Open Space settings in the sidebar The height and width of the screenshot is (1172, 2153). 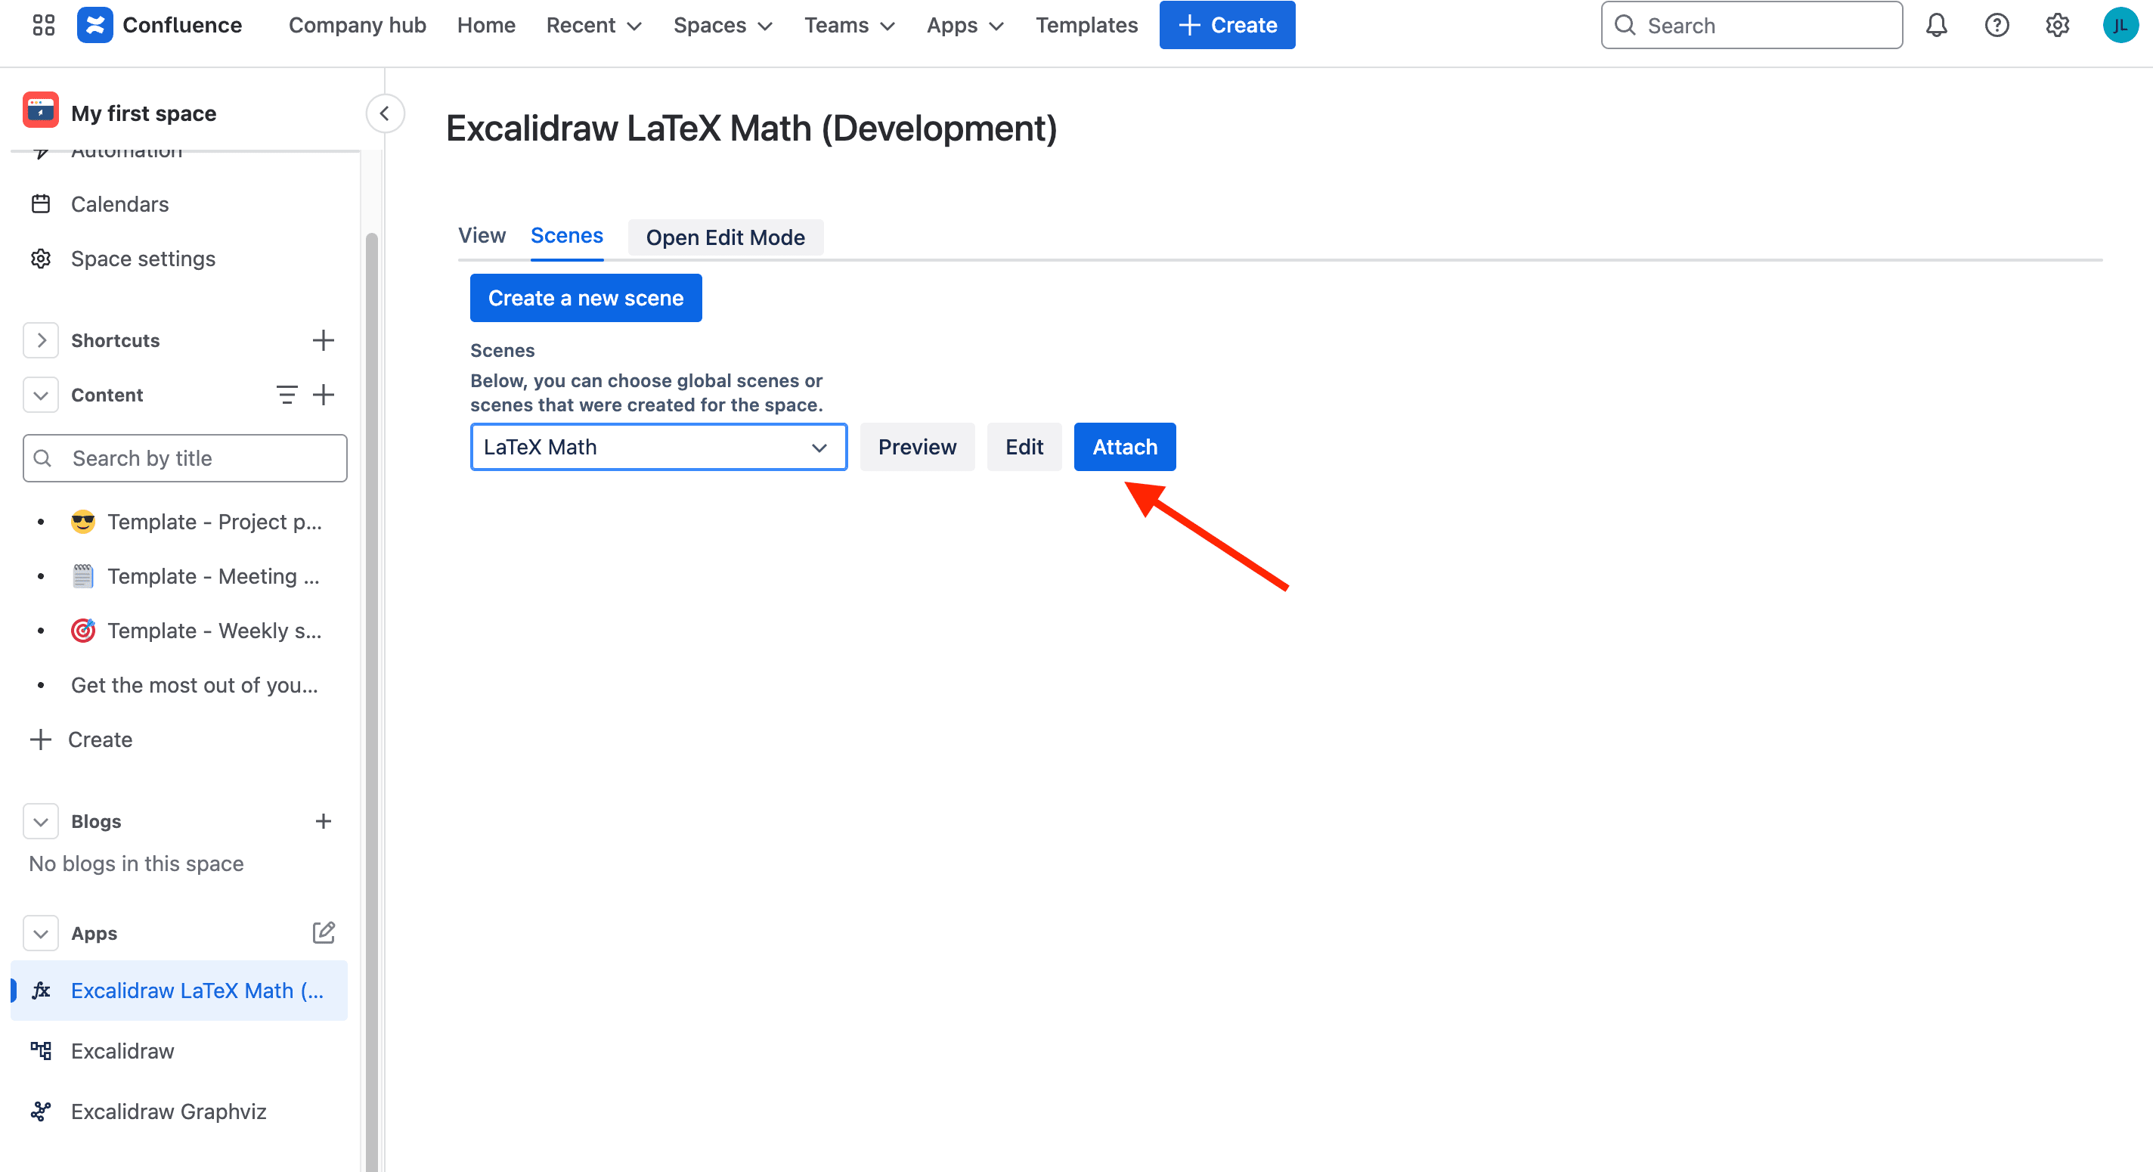coord(143,259)
